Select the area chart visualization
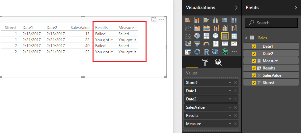301x133 pixels. 197,28
